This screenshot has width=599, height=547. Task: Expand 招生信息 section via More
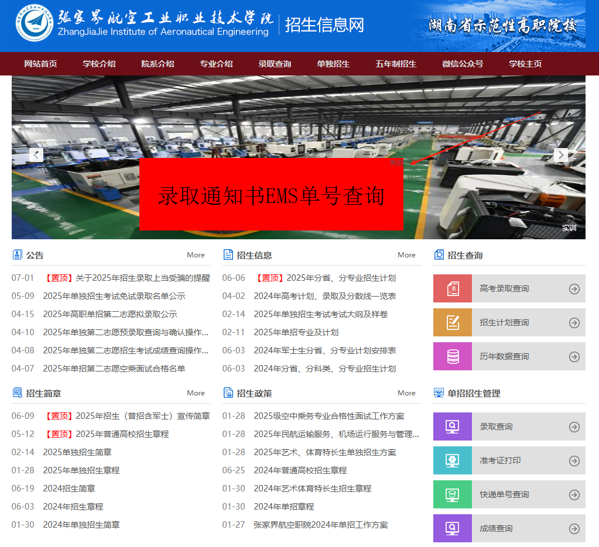click(406, 255)
